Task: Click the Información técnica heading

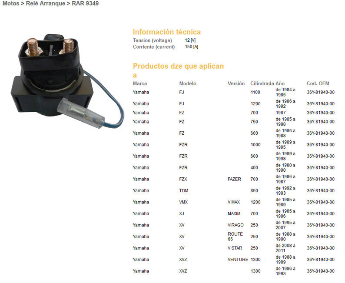Action: [x=166, y=32]
